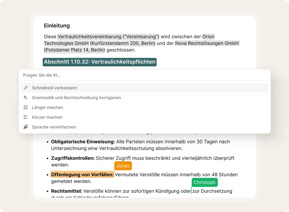Choose Grammatik und Rechtschreibung korrigieren
Viewport: 289px width, 212px height.
[x=76, y=98]
